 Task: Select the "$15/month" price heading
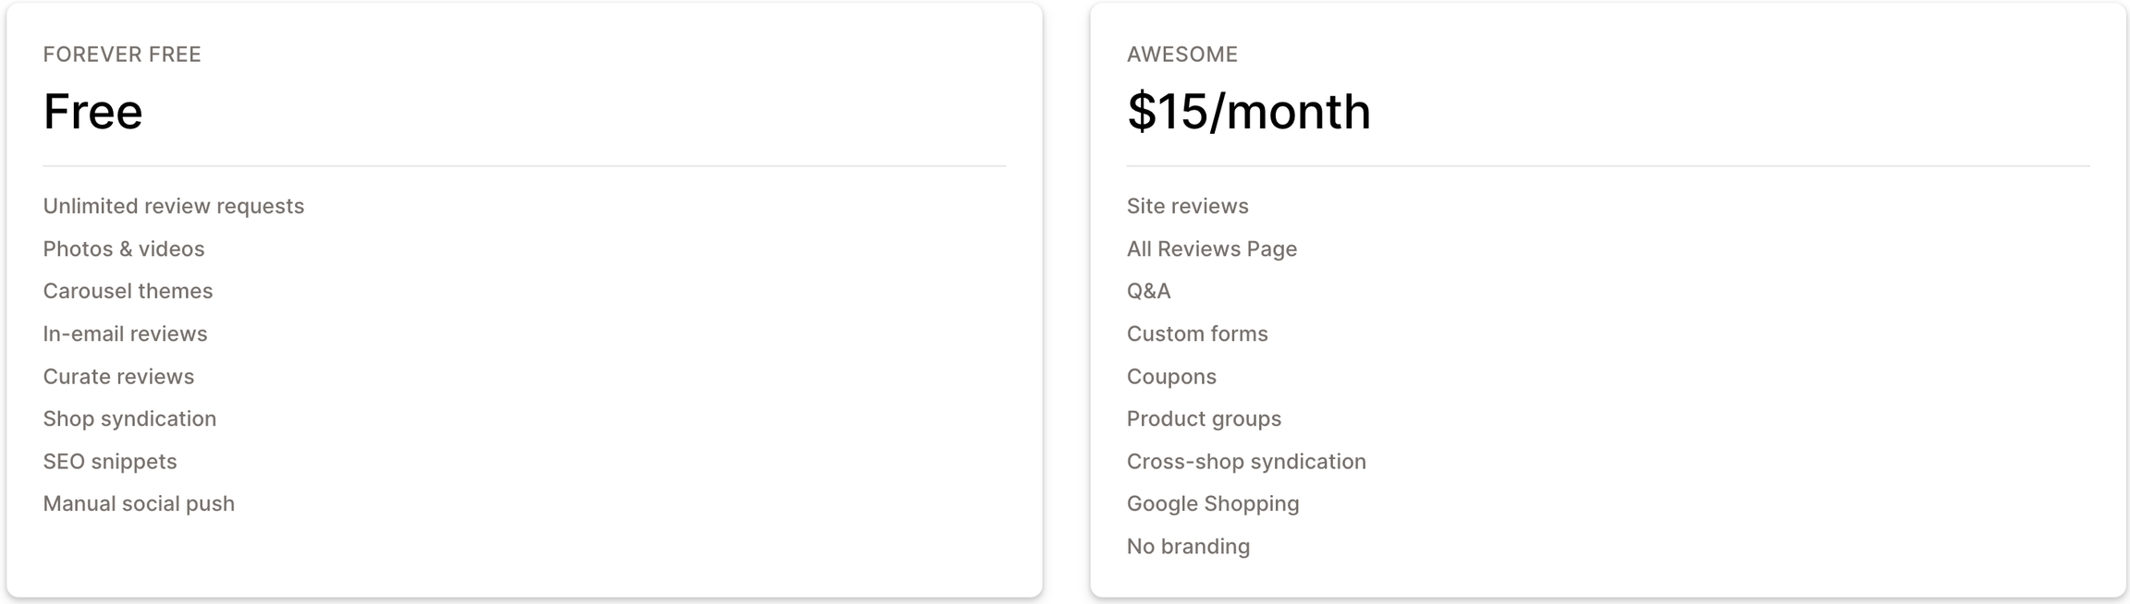tap(1248, 112)
